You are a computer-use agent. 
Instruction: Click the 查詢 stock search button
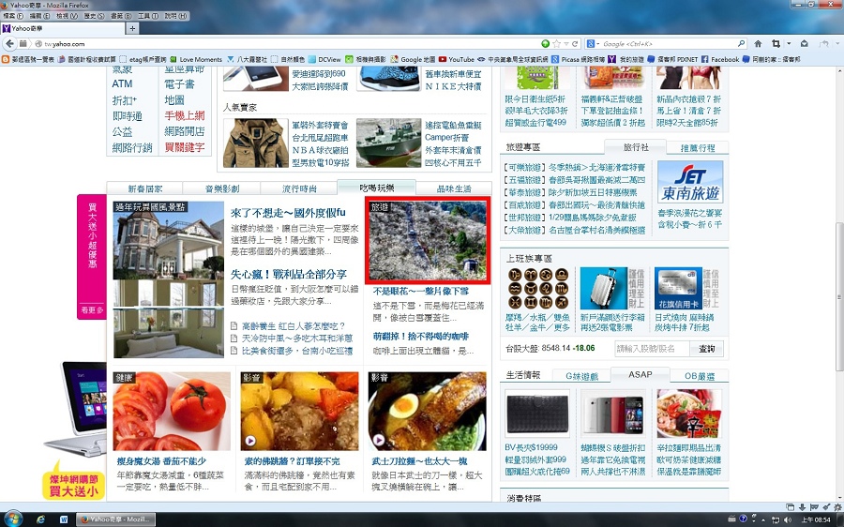707,349
